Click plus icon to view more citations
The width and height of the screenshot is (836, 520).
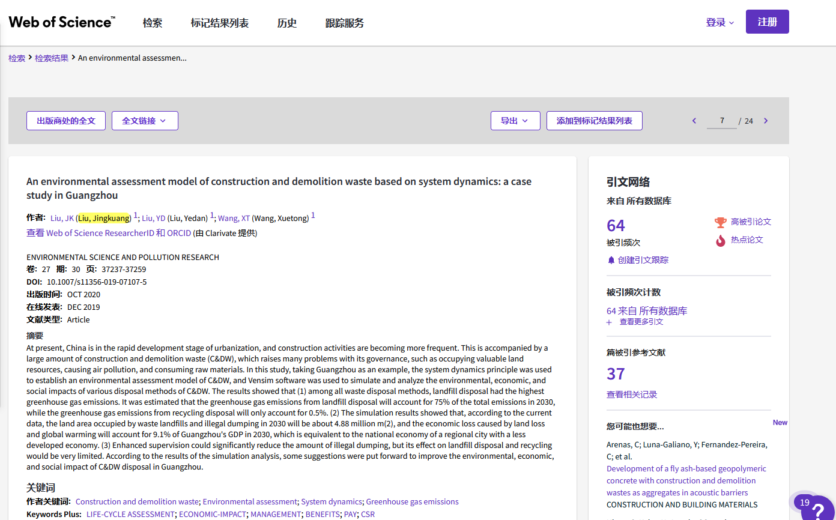point(609,322)
